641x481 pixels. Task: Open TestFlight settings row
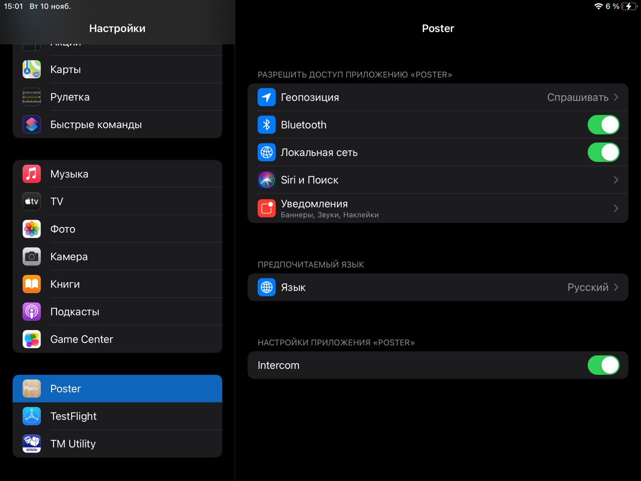(x=117, y=416)
